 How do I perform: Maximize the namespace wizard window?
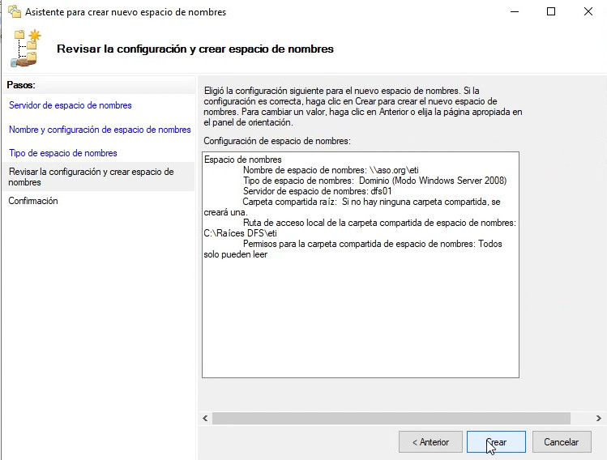click(x=551, y=12)
